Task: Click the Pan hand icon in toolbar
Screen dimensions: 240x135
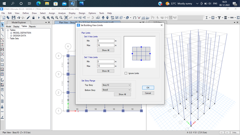Action: click(66, 18)
